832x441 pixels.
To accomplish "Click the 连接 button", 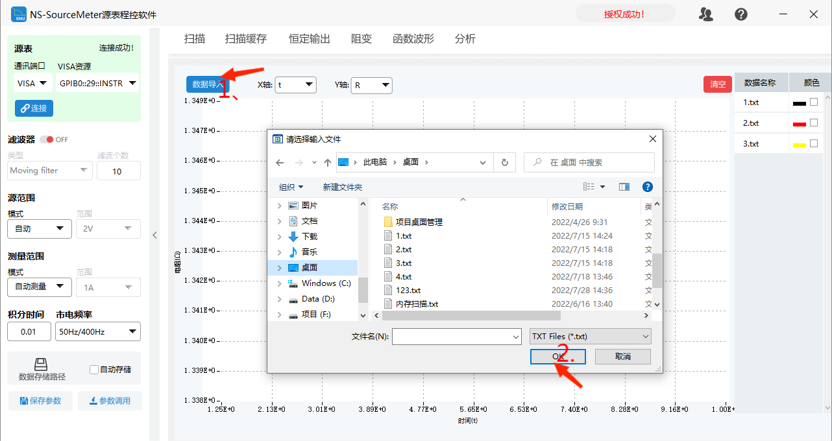I will (34, 108).
